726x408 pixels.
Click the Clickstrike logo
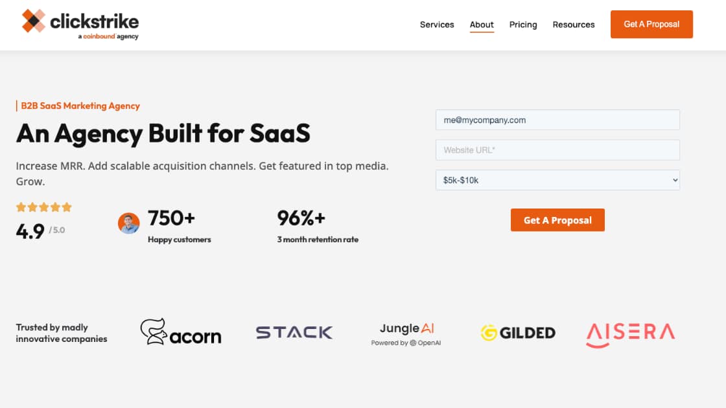[x=78, y=22]
